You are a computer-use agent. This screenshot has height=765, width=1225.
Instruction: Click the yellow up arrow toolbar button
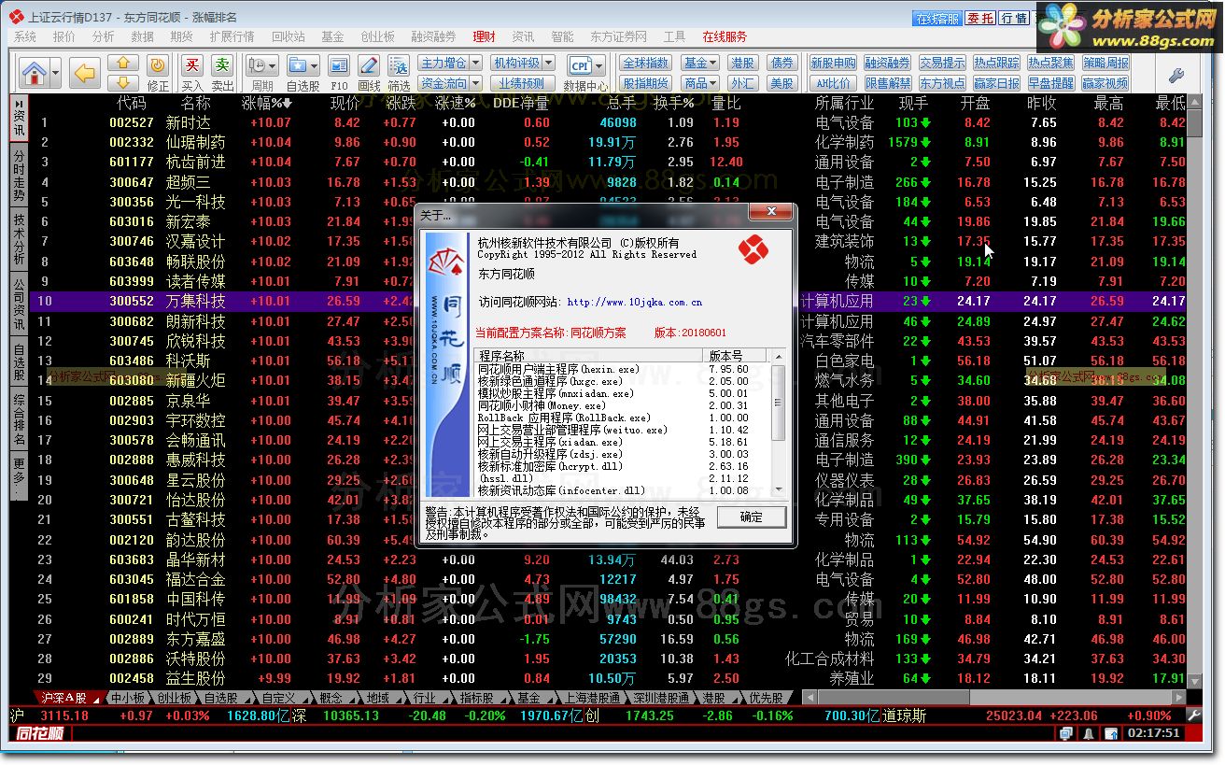tap(123, 63)
